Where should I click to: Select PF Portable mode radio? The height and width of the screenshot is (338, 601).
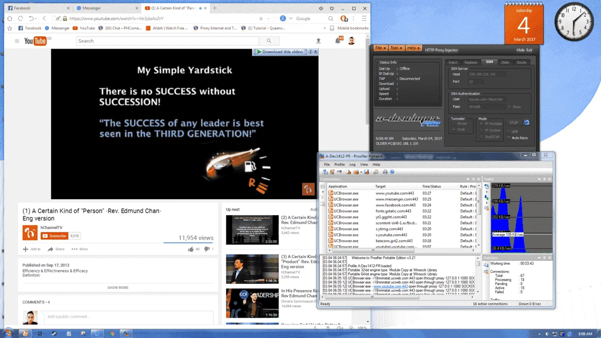tap(481, 124)
